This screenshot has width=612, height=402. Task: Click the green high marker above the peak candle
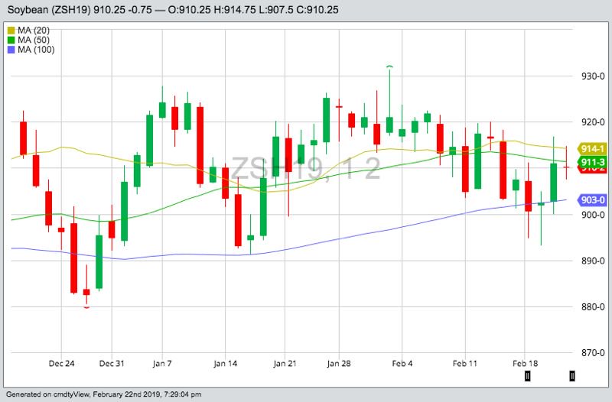389,67
